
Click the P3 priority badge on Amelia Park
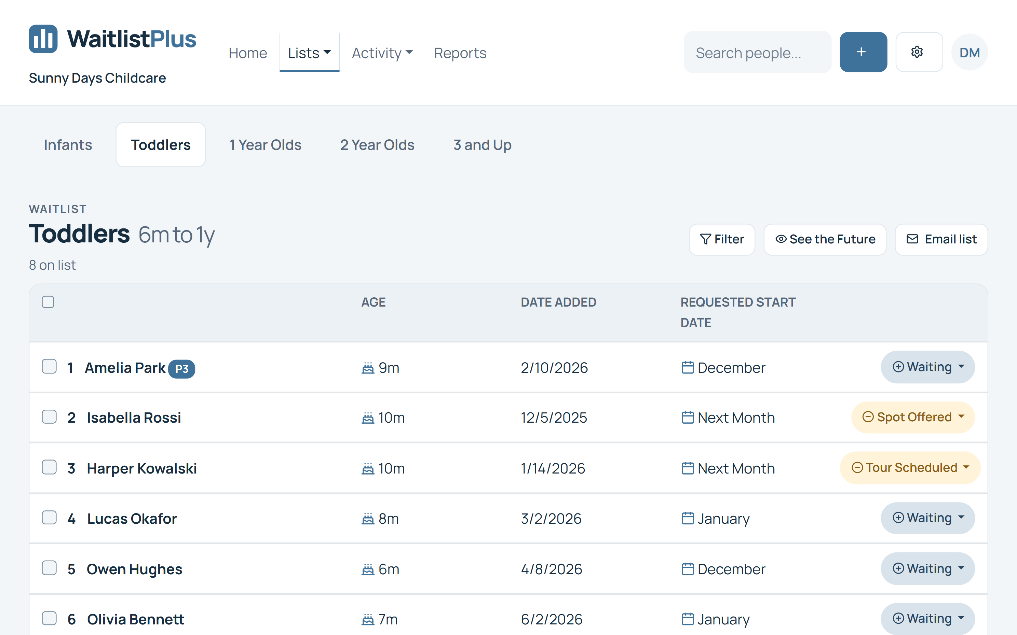181,369
